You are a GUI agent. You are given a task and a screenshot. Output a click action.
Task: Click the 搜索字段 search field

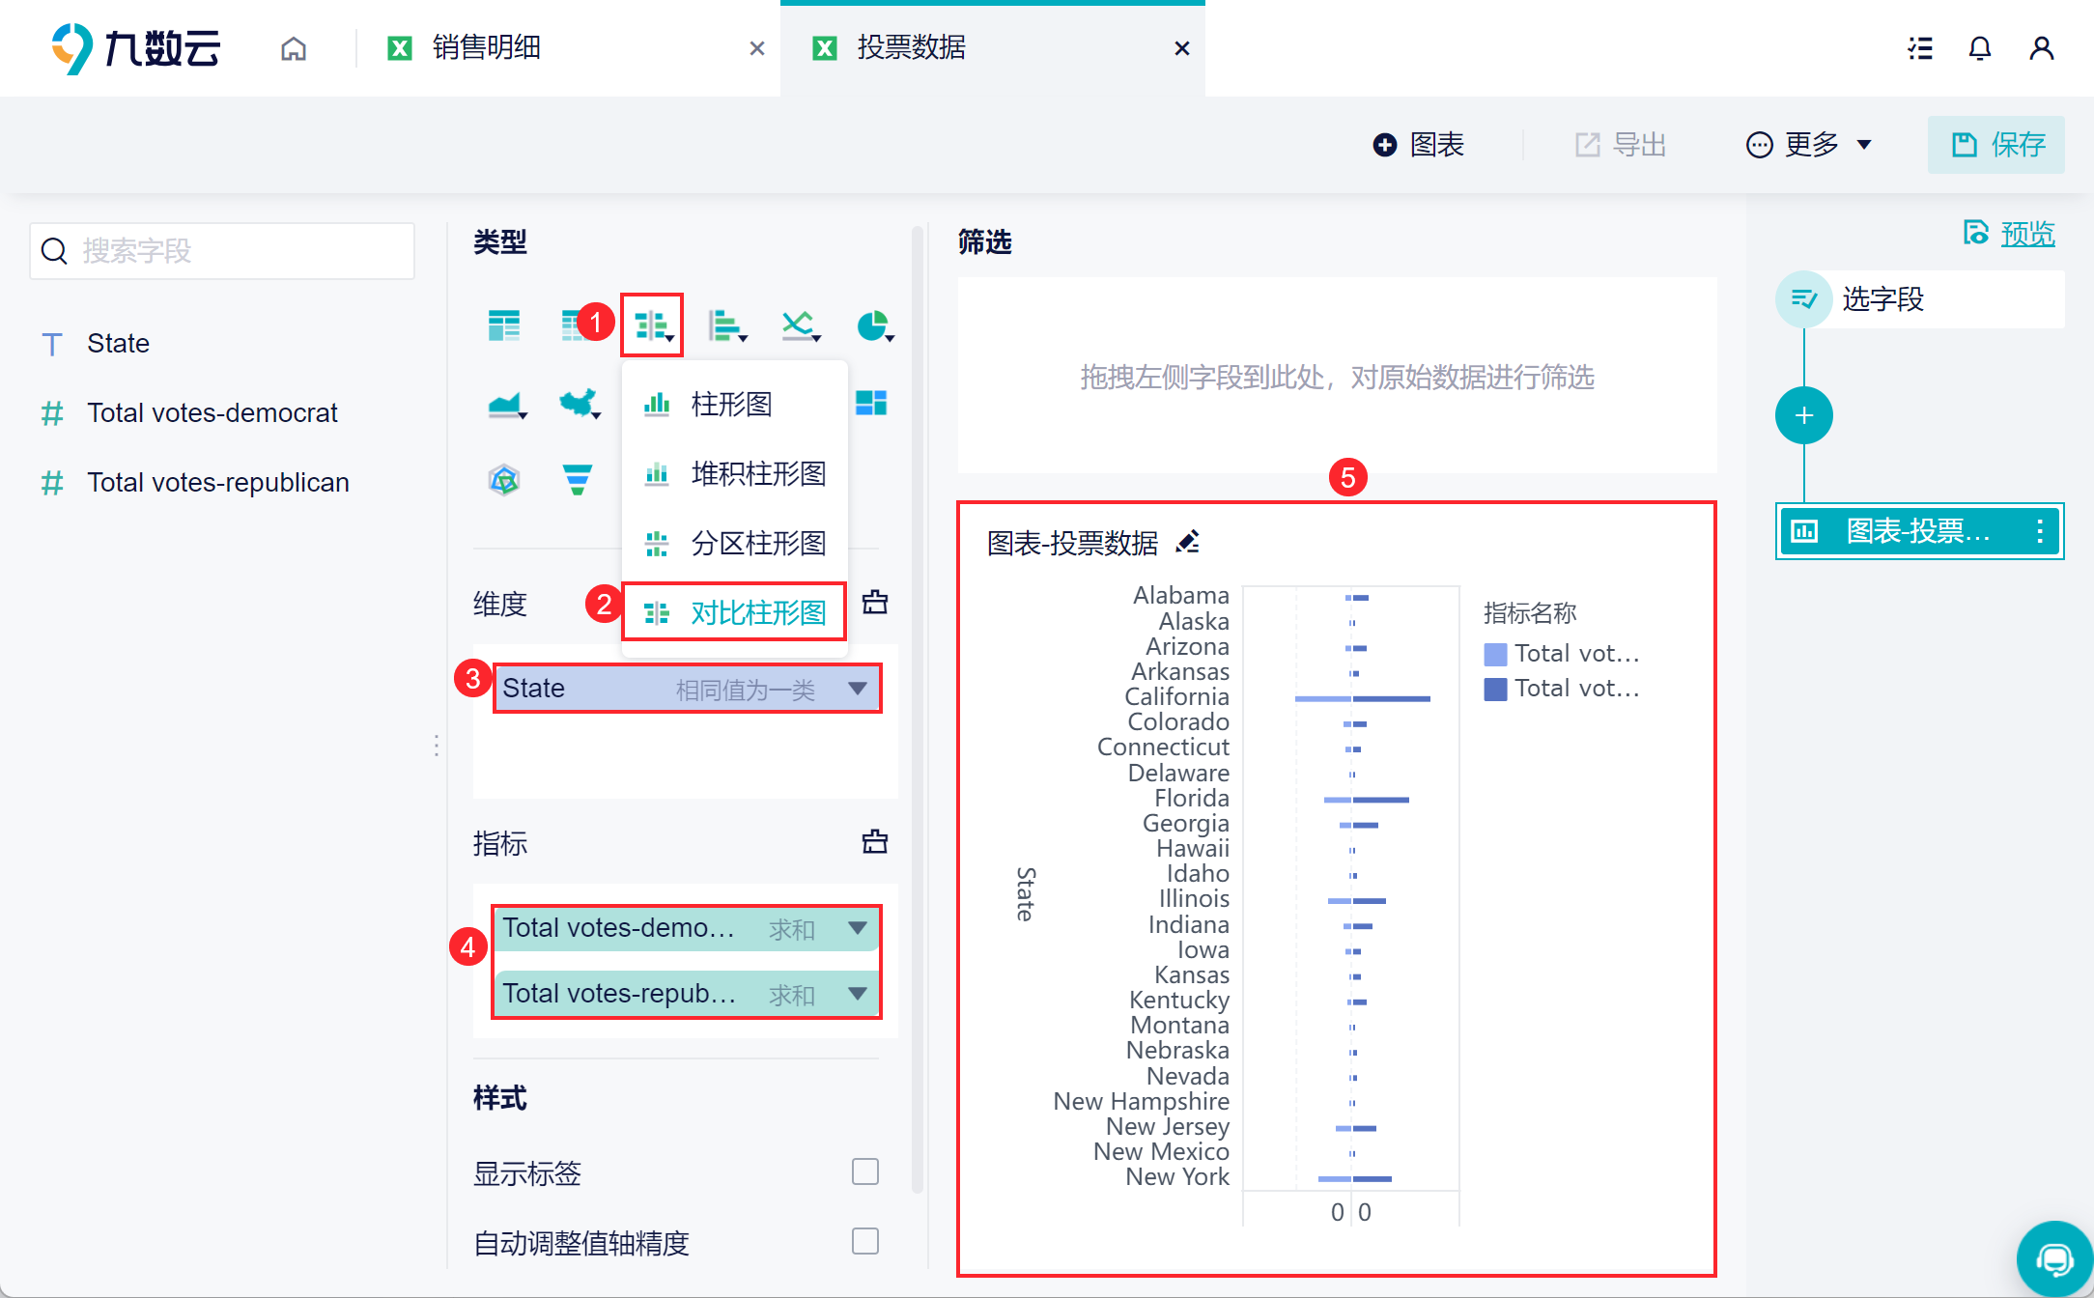[x=222, y=251]
